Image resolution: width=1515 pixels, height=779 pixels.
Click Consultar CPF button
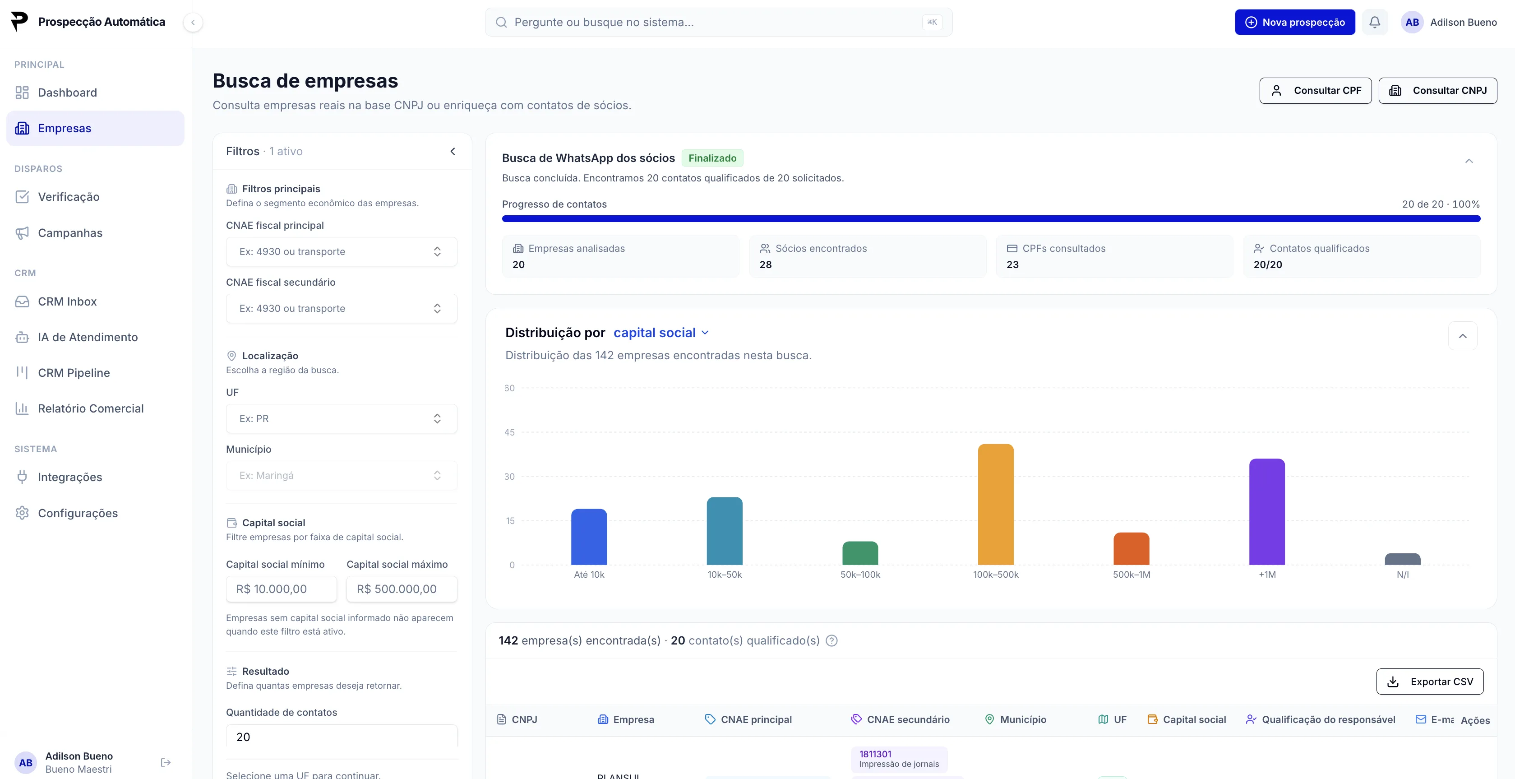(x=1316, y=90)
